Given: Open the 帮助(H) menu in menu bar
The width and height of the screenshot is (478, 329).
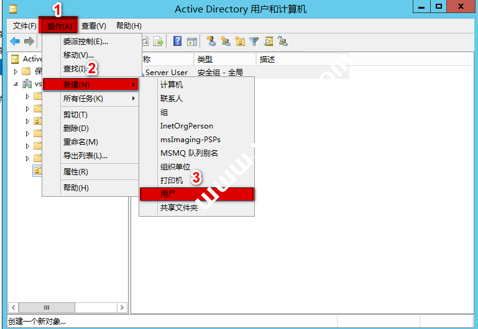Looking at the screenshot, I should (129, 26).
